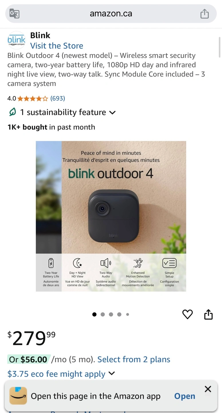Dismiss the Open in Amazon app banner
The height and width of the screenshot is (413, 222).
[208, 389]
